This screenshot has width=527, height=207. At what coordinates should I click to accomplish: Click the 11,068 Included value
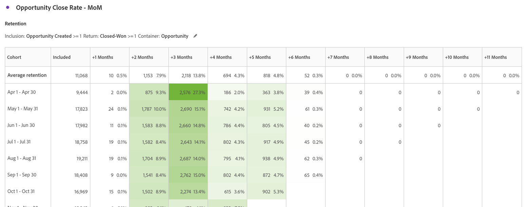point(81,75)
